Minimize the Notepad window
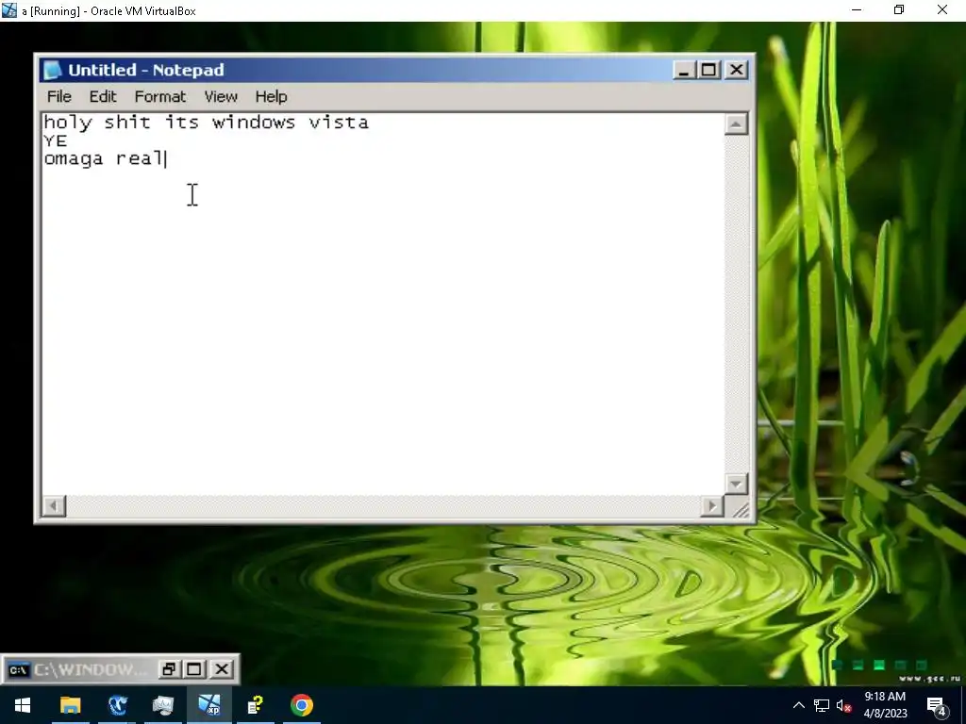The image size is (966, 724). pos(683,70)
